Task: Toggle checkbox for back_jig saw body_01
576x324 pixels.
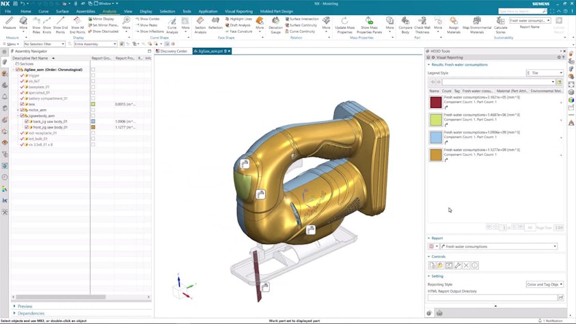Action: click(x=27, y=121)
